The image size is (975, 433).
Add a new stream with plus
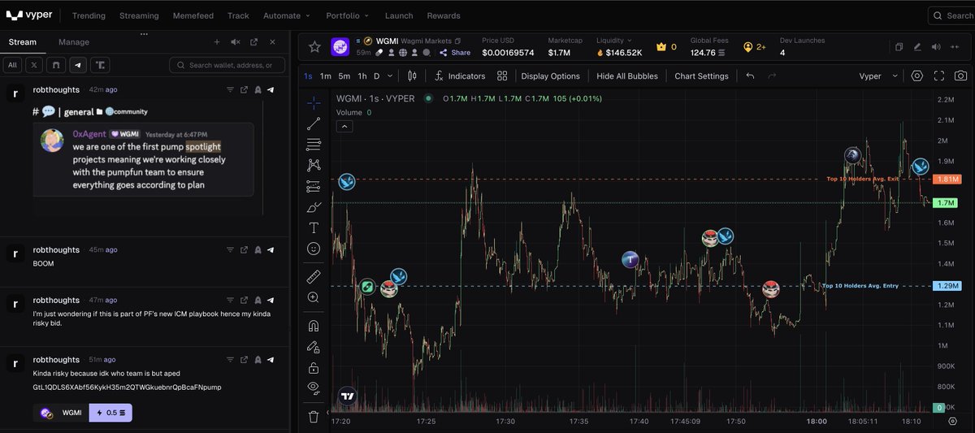tap(217, 41)
